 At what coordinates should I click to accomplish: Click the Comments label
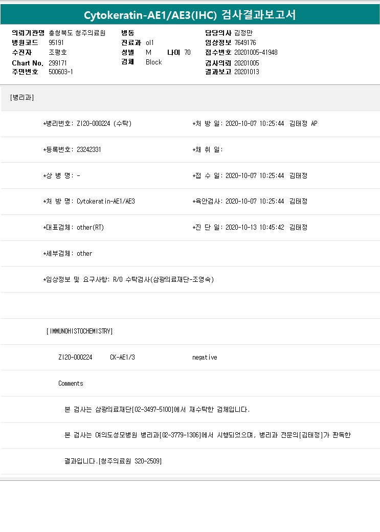click(x=71, y=383)
